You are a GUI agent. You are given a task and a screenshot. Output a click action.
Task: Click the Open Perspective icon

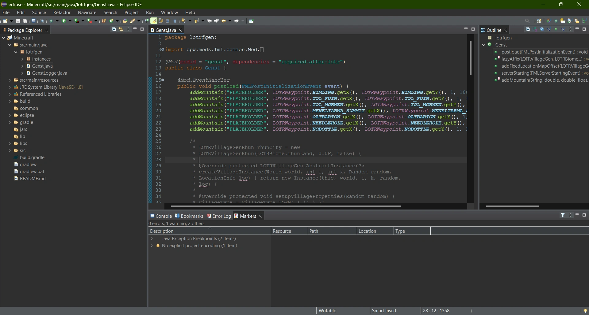(539, 21)
